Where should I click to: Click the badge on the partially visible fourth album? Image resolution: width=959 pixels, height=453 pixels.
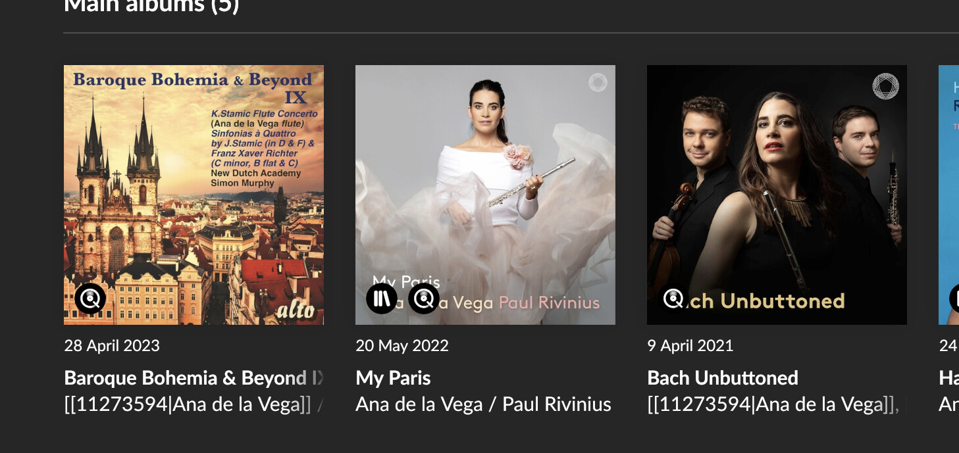(x=954, y=299)
